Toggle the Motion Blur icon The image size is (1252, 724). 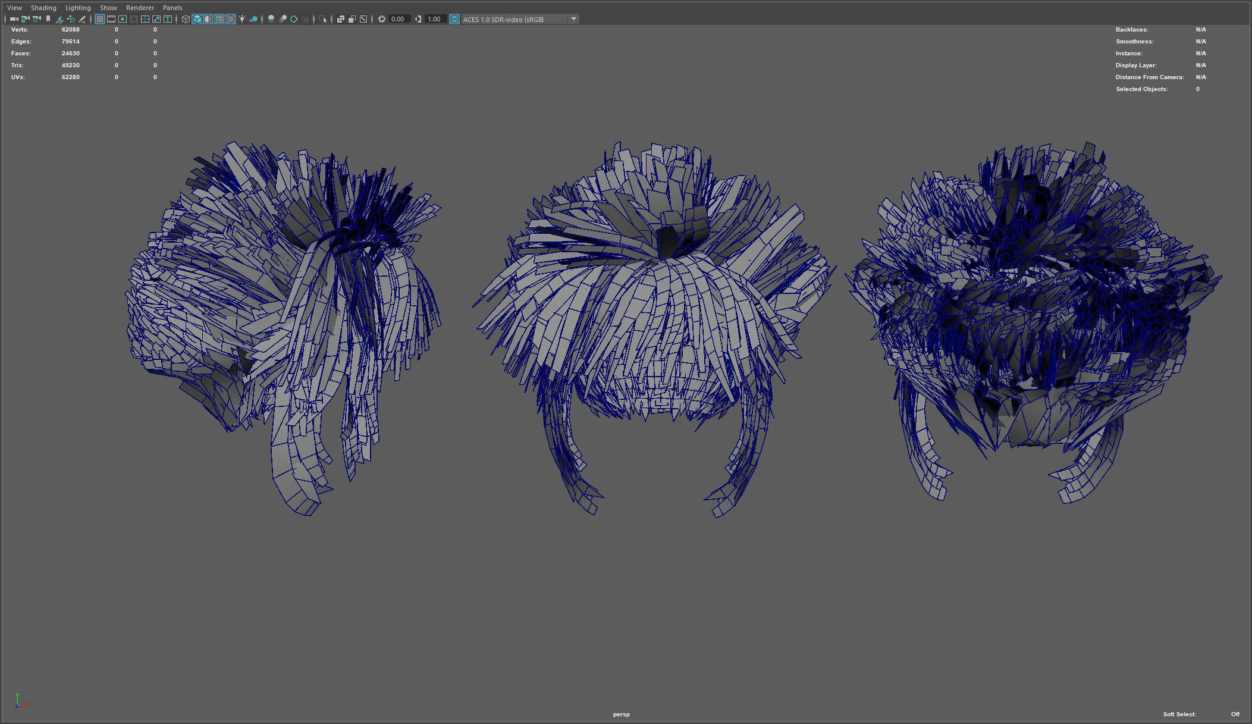283,19
